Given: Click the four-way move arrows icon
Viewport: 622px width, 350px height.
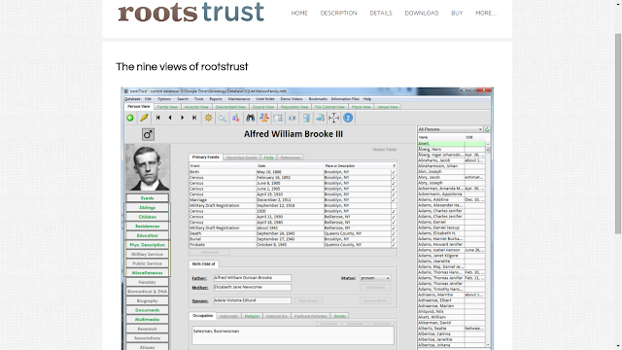Looking at the screenshot, I should pos(334,118).
